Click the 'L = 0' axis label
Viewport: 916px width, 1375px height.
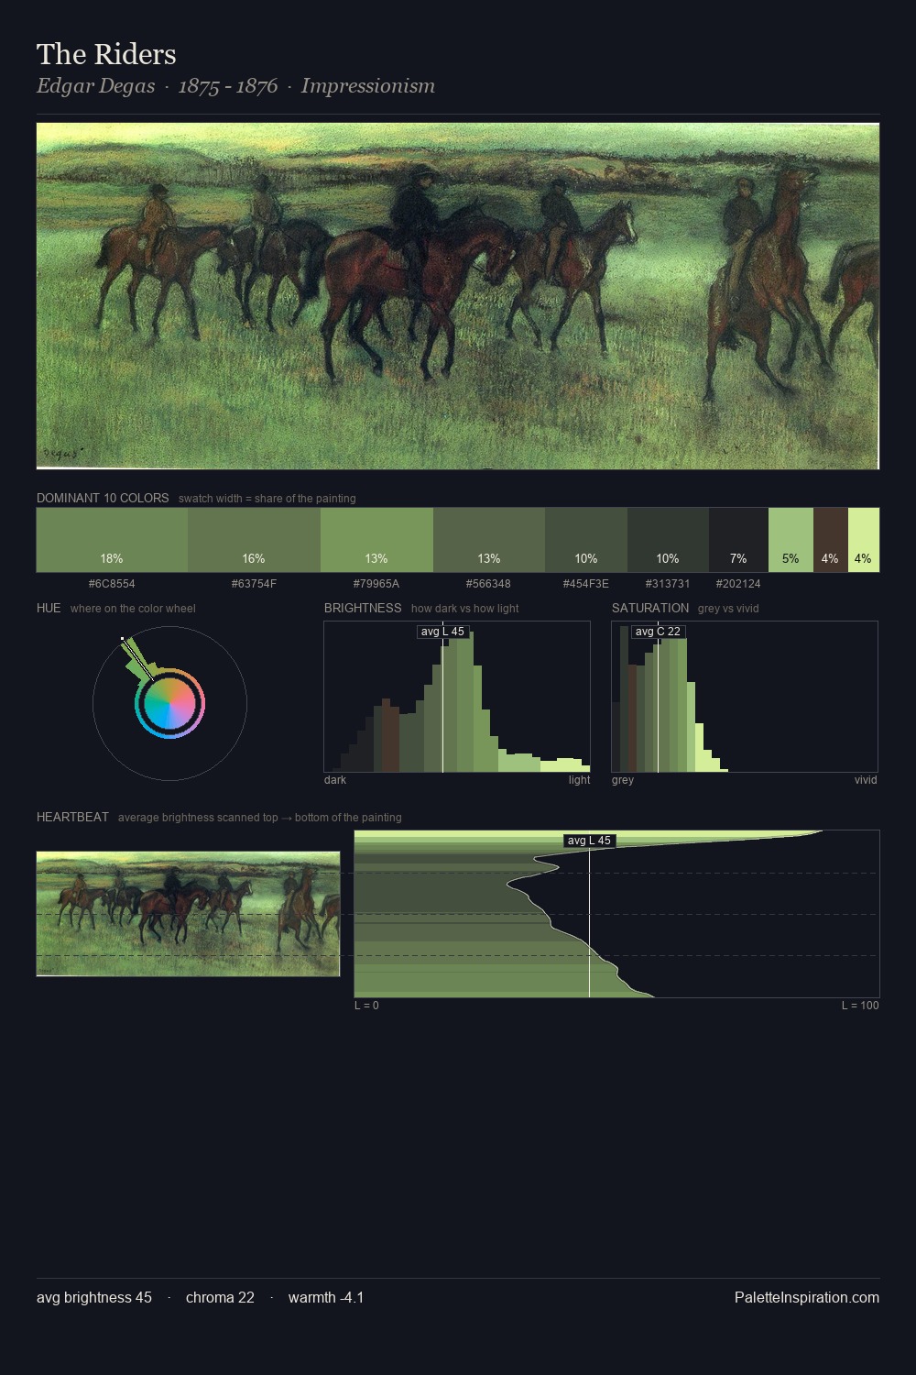coord(366,1006)
